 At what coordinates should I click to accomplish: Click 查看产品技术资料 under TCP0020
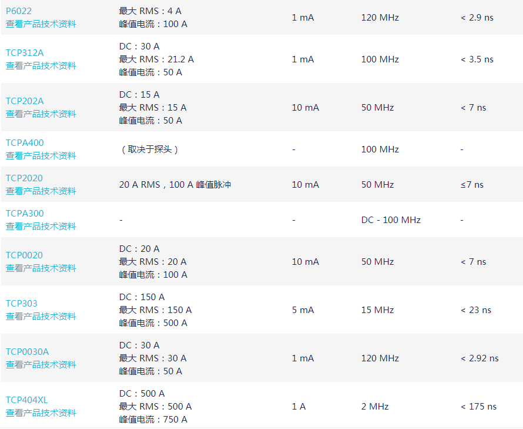[41, 268]
